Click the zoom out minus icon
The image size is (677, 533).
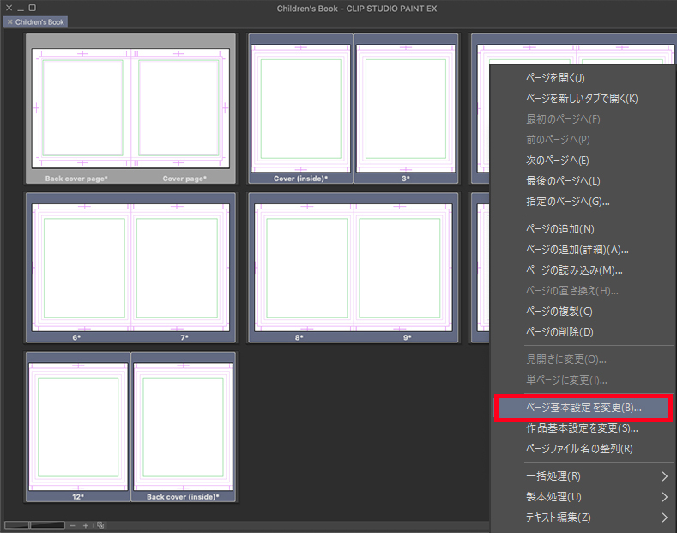(73, 524)
